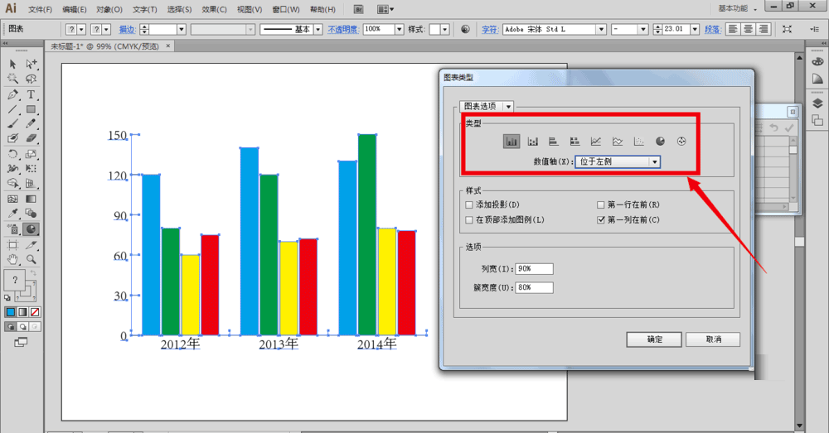Image resolution: width=829 pixels, height=433 pixels.
Task: Click the 描边 stroke link
Action: point(127,30)
